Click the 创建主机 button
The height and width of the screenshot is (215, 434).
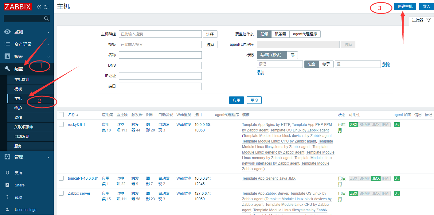coord(405,6)
